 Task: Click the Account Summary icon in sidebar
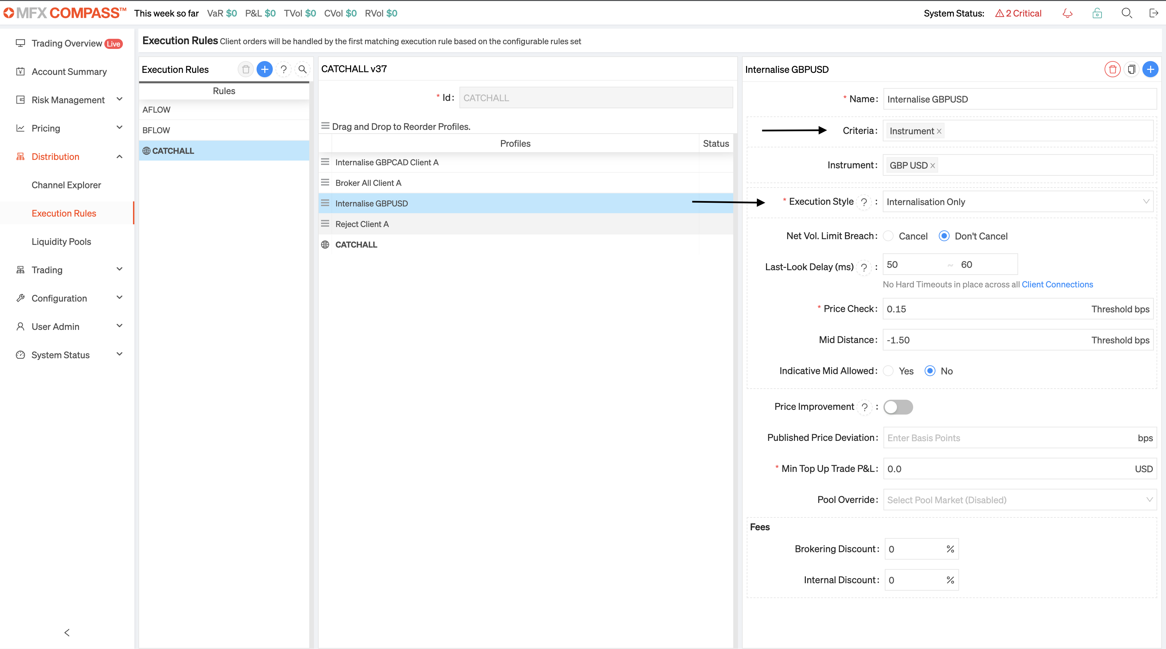pos(20,72)
